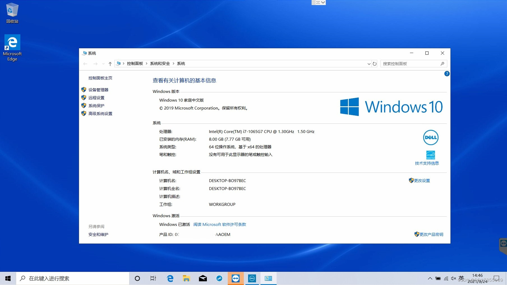Focus the 搜索控制面板 search field
This screenshot has width=507, height=285.
(414, 64)
